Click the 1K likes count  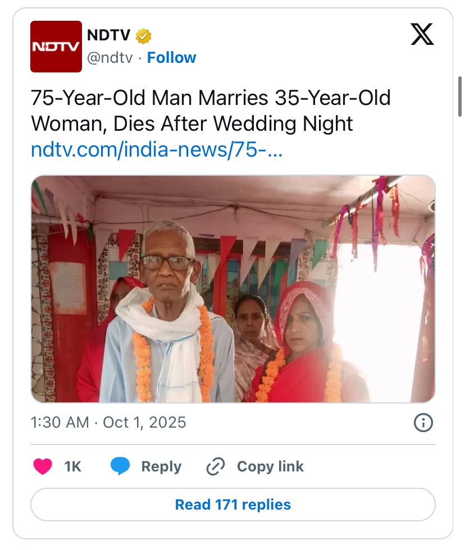click(x=72, y=466)
